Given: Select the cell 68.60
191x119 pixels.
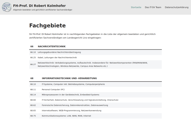Looking at the screenshot, I should (x=33, y=100).
